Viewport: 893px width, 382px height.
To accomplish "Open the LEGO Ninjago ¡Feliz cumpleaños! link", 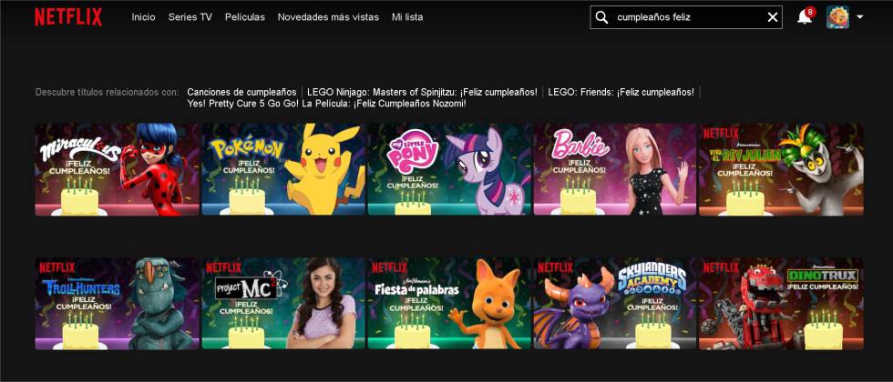I will coord(422,92).
